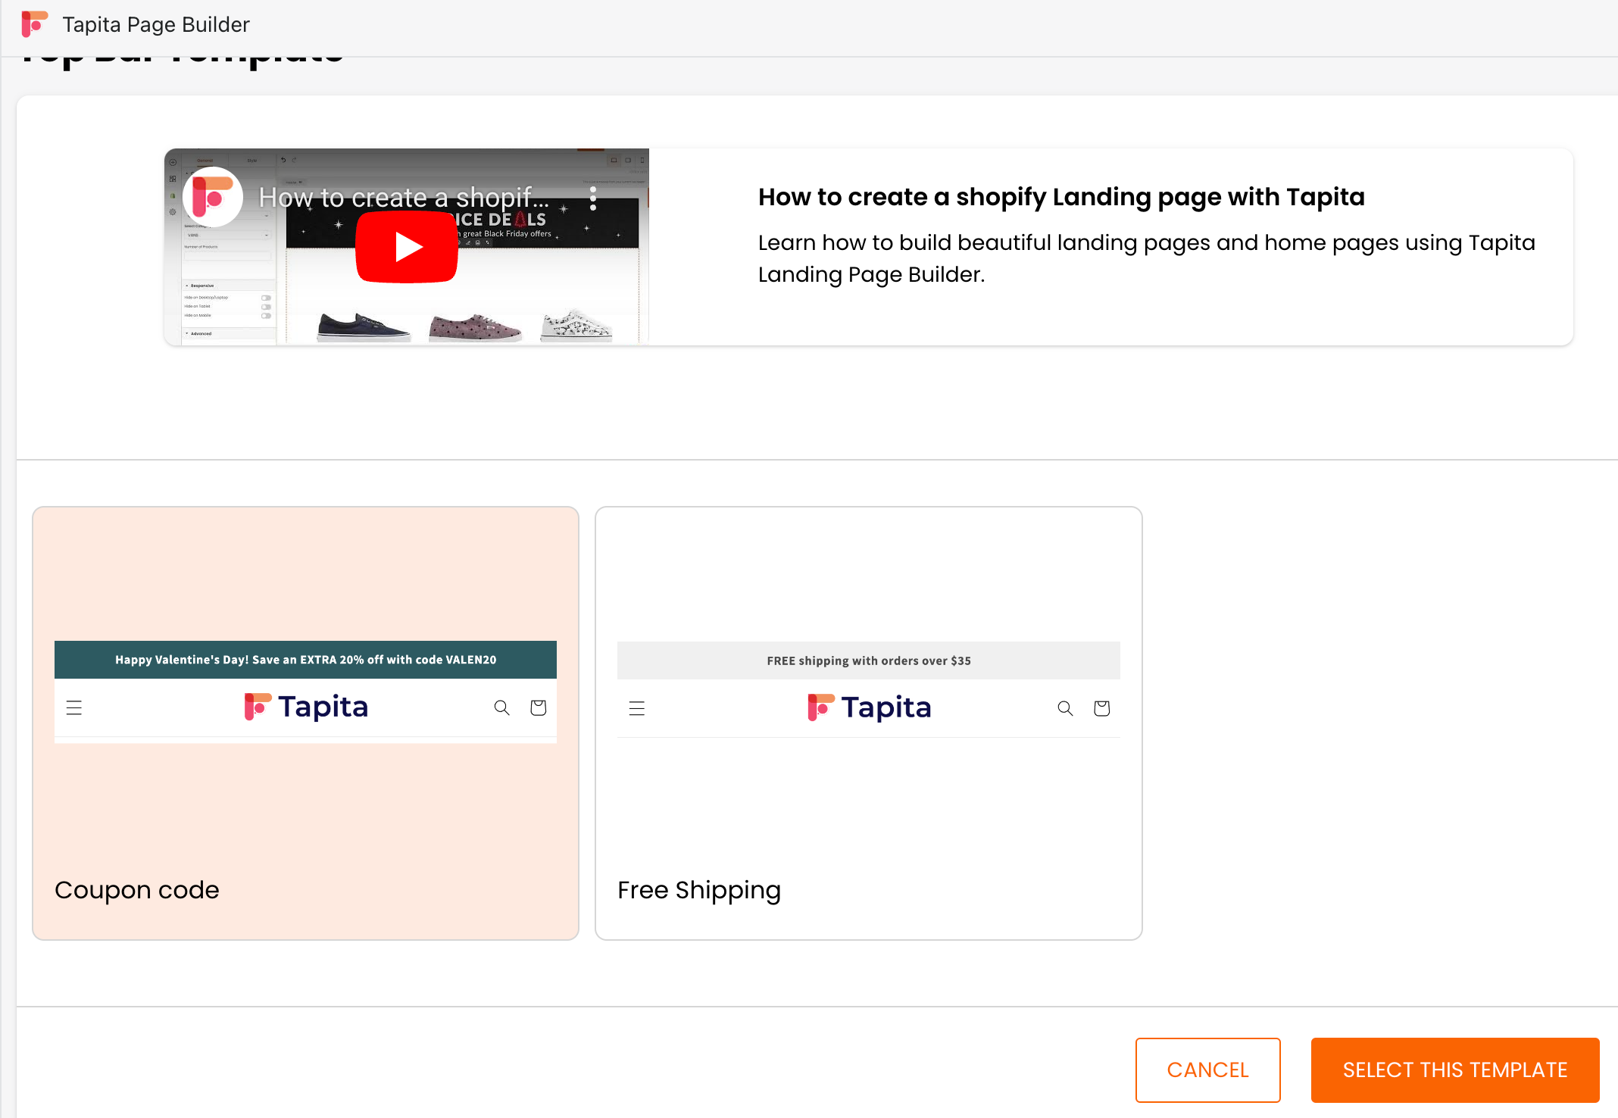
Task: Click the landing page tutorial heading
Action: point(1061,197)
